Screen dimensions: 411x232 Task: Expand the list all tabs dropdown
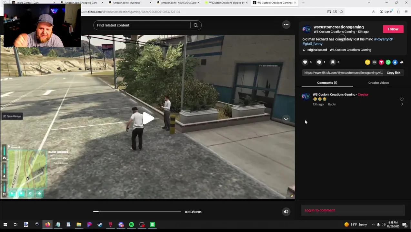click(x=369, y=3)
